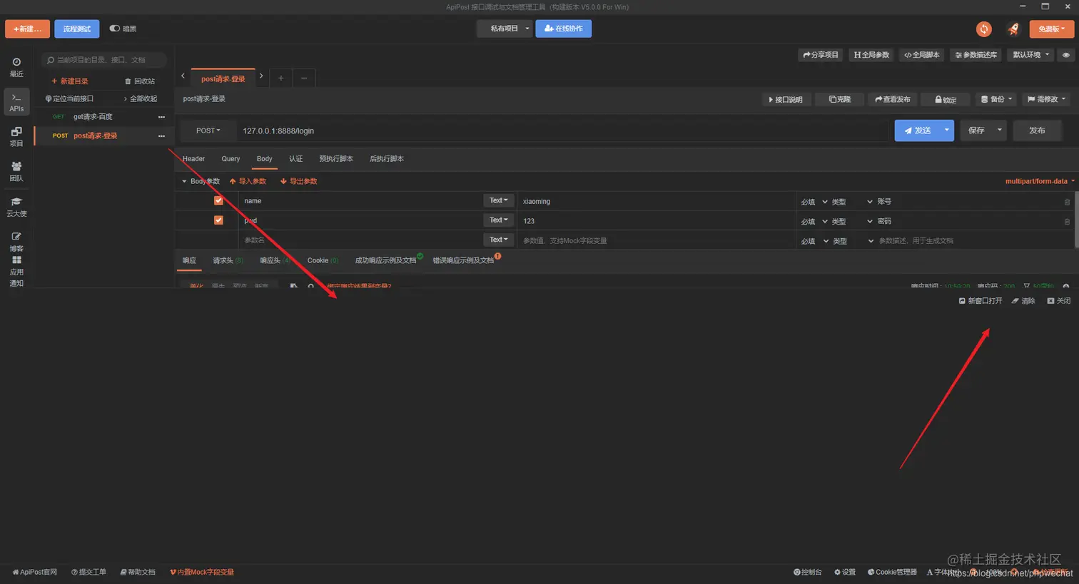Open the tab overflow ellipsis menu
The height and width of the screenshot is (584, 1079).
tap(303, 78)
